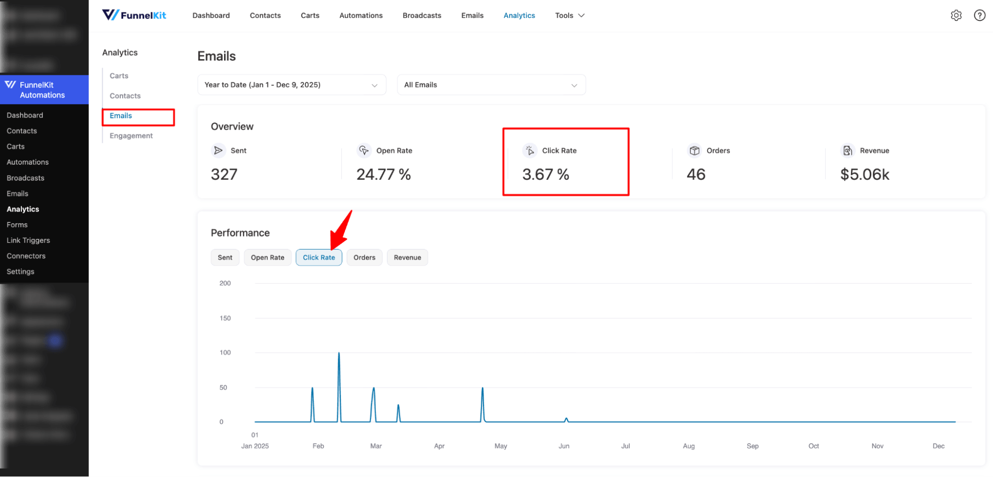Click the Revenue hand-coin icon

(847, 150)
